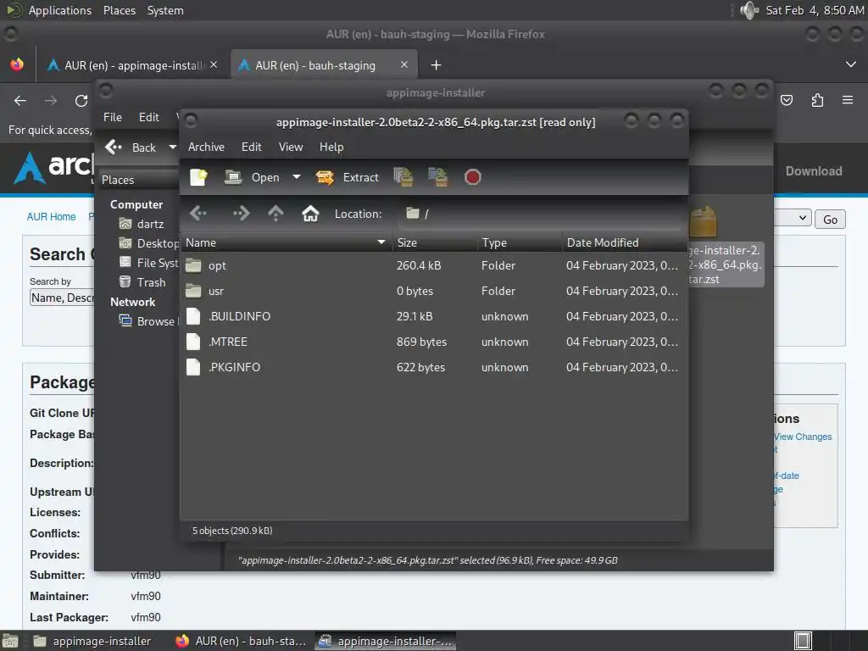868x651 pixels.
Task: Click the 622 bytes size cell
Action: pyautogui.click(x=420, y=368)
